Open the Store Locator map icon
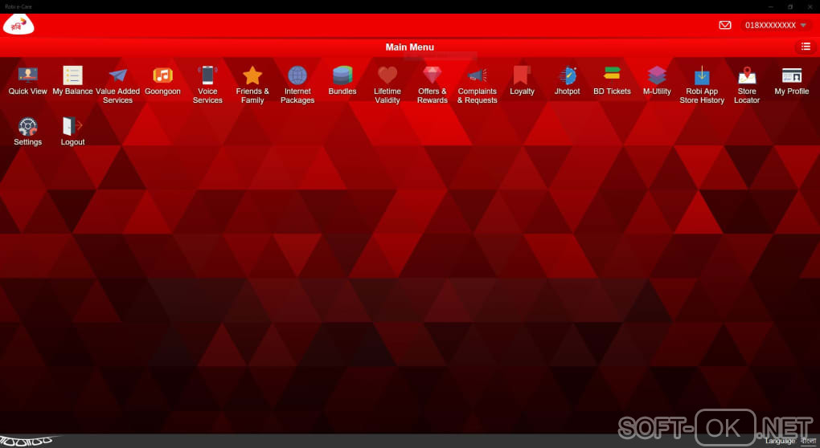Viewport: 820px width, 448px height. (x=747, y=75)
